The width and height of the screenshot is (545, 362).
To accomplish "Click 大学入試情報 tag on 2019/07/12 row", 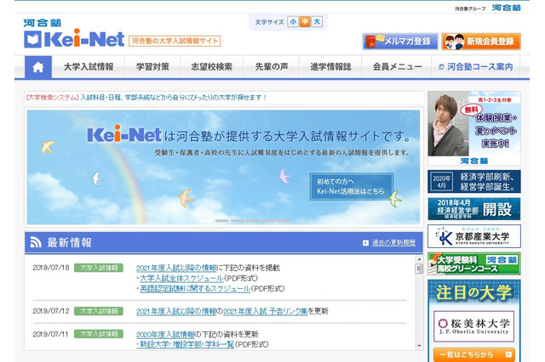I will [99, 311].
